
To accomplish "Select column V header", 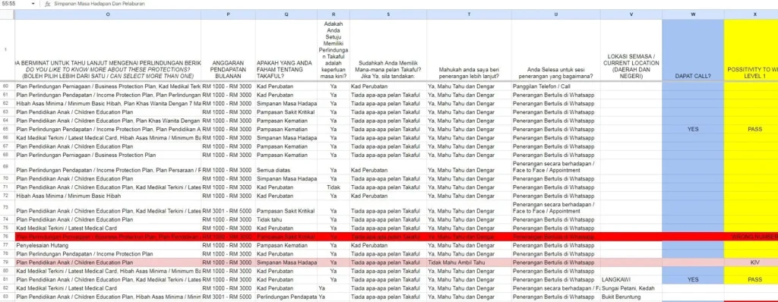I will click(x=631, y=15).
